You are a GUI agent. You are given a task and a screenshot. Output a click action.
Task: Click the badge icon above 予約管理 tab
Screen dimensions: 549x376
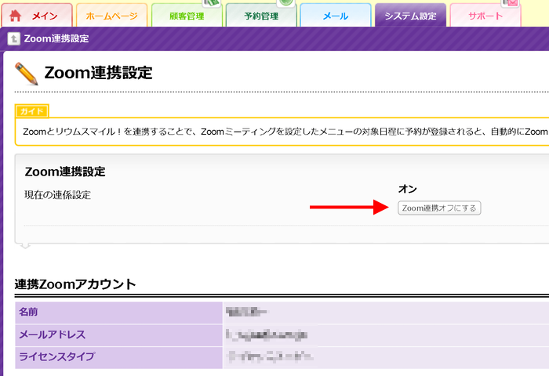click(x=285, y=3)
